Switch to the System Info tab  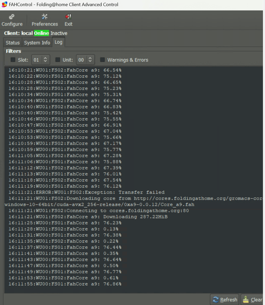37,43
